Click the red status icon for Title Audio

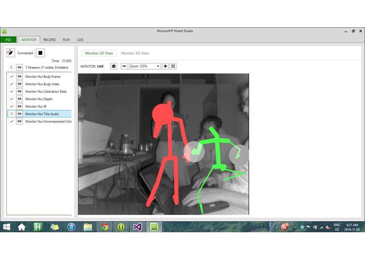click(12, 114)
